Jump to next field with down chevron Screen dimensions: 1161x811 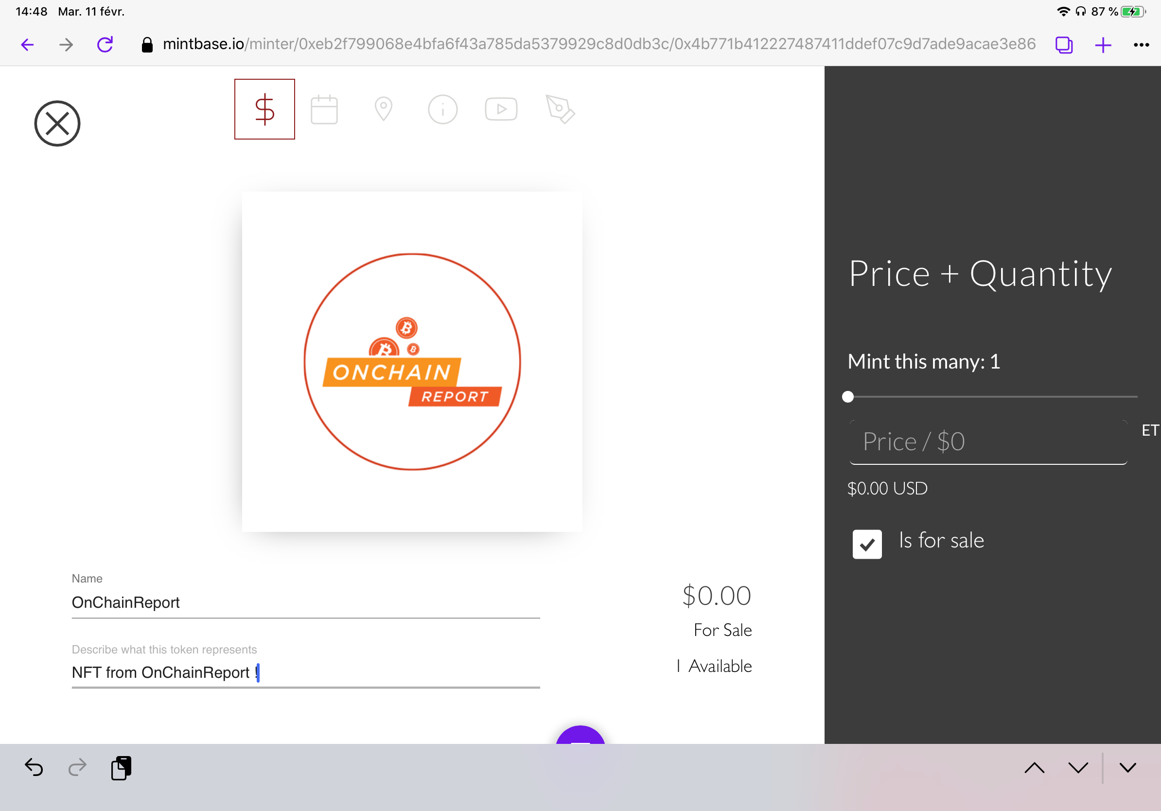point(1078,768)
